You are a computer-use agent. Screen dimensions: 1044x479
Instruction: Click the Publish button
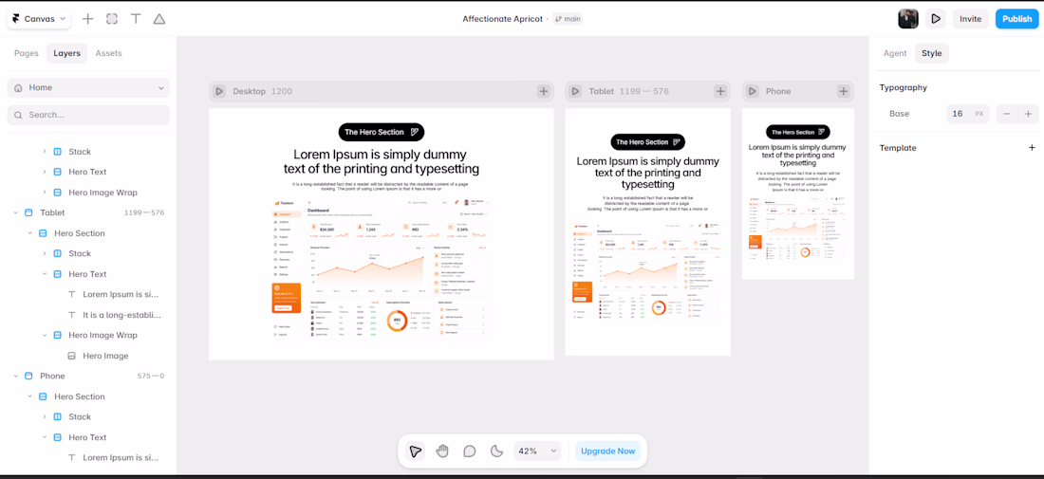click(x=1016, y=19)
